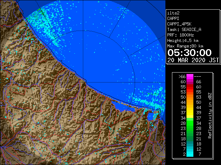Click the 'PRF: 1800Hz' line
This screenshot has width=221, height=165.
[181, 35]
